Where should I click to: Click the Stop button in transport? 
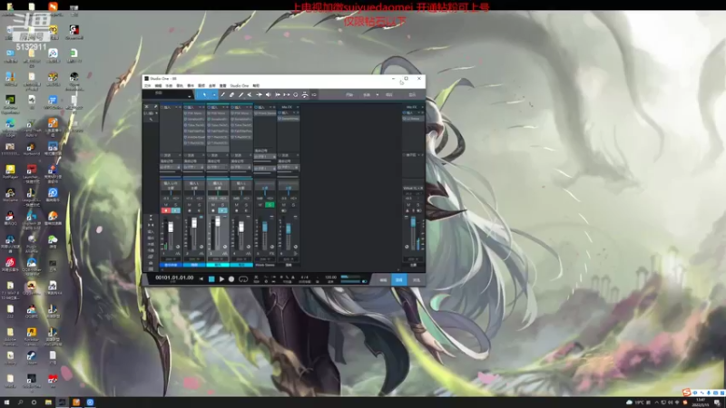coord(211,279)
